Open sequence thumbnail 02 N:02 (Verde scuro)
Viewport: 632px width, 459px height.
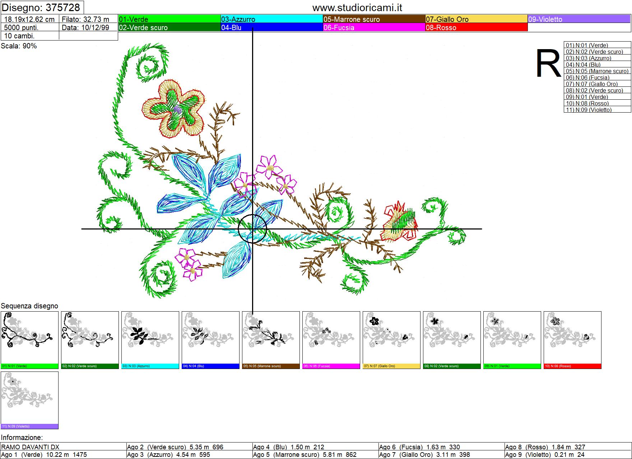coord(90,340)
